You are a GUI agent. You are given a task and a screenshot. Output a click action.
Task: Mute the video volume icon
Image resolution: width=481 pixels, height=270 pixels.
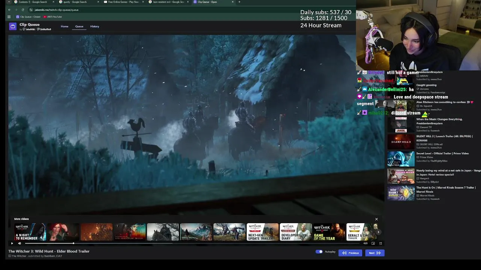(20, 243)
